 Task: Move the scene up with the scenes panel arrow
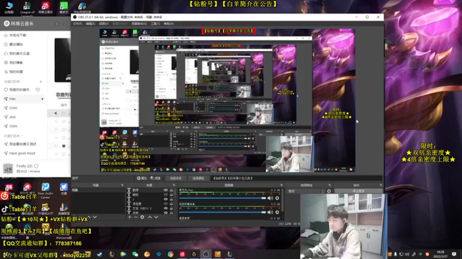click(90, 217)
